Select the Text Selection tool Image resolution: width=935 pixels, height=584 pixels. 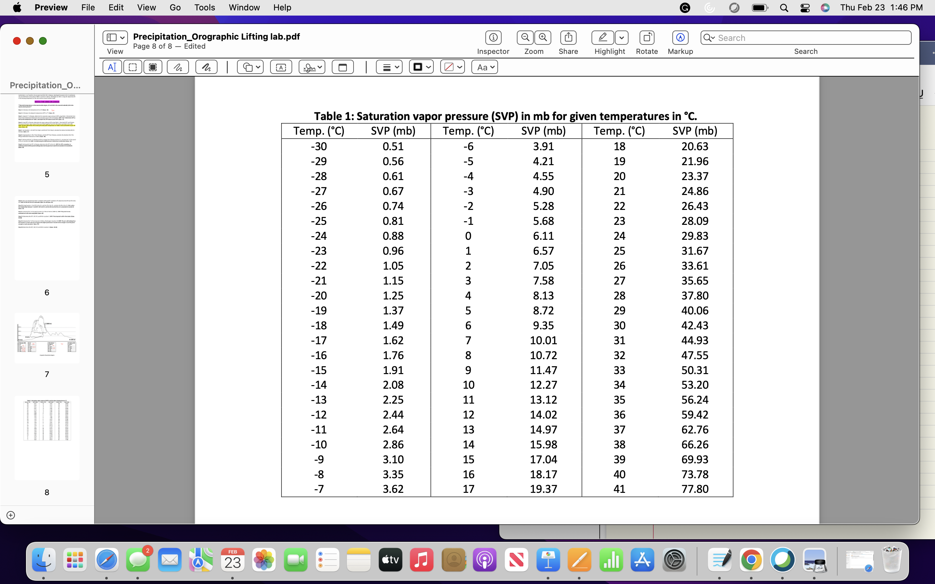click(x=112, y=67)
